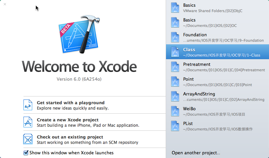Uncheck Show this window when Xcode launches
269x158 pixels.
tap(26, 153)
